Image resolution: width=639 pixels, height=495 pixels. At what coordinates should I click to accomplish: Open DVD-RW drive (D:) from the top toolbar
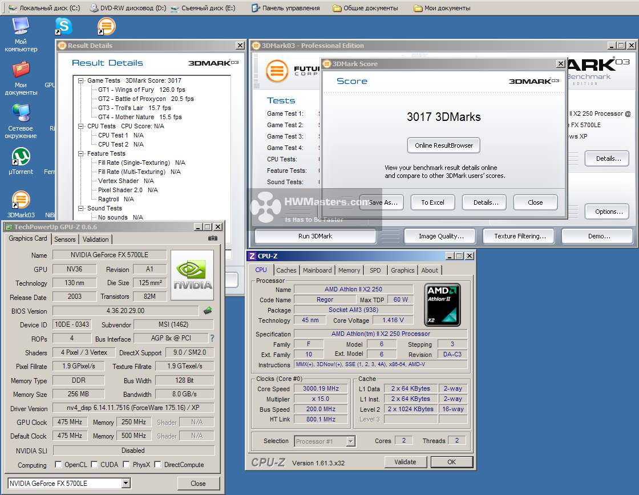click(x=128, y=8)
